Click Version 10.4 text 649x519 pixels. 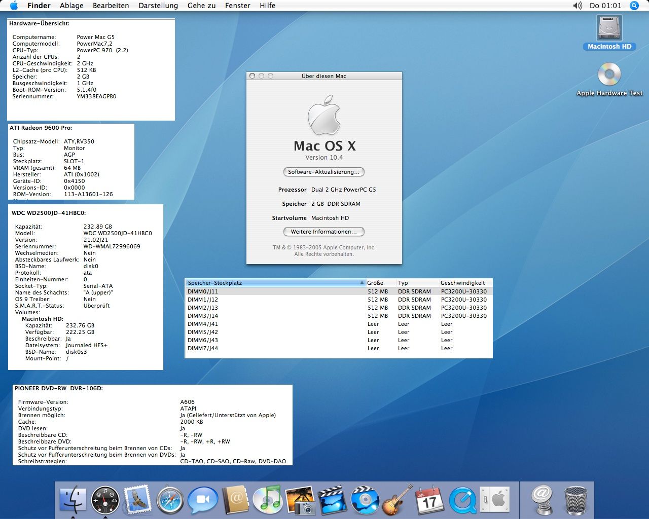point(324,158)
